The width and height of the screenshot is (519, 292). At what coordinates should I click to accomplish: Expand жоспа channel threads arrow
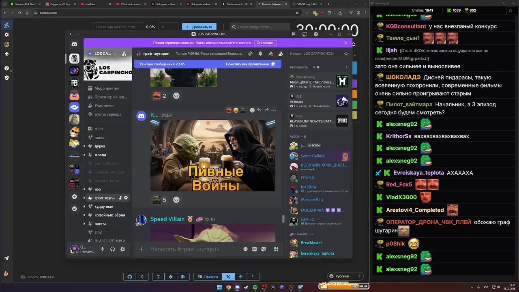84,155
